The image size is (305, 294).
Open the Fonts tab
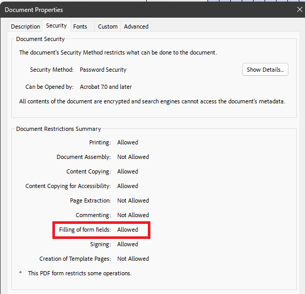(x=80, y=26)
